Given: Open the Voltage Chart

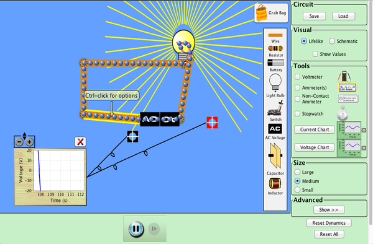Looking at the screenshot, I should 315,147.
